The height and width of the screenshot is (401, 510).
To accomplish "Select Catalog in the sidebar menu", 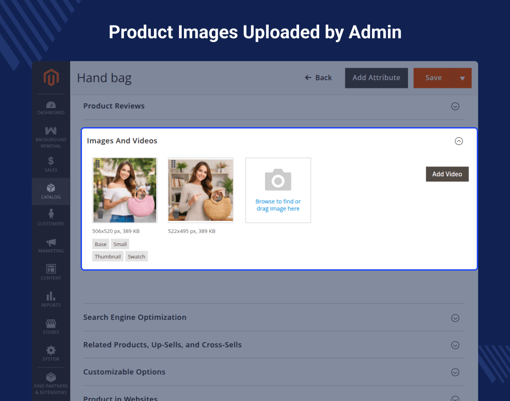I will [51, 191].
